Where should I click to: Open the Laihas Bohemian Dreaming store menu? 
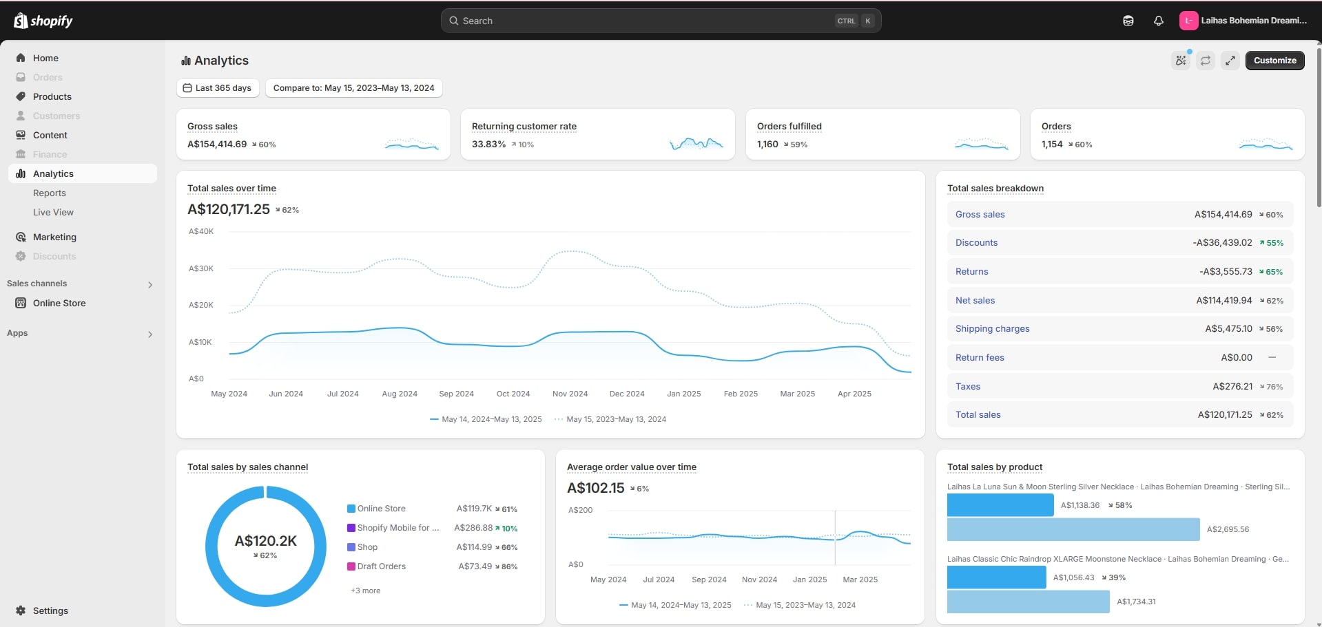tap(1243, 21)
